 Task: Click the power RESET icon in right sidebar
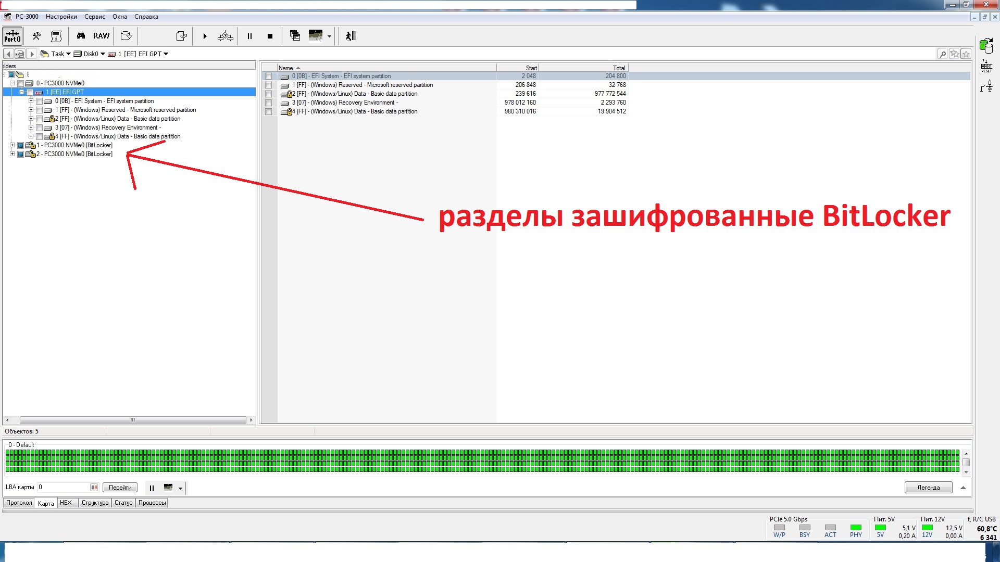point(986,66)
